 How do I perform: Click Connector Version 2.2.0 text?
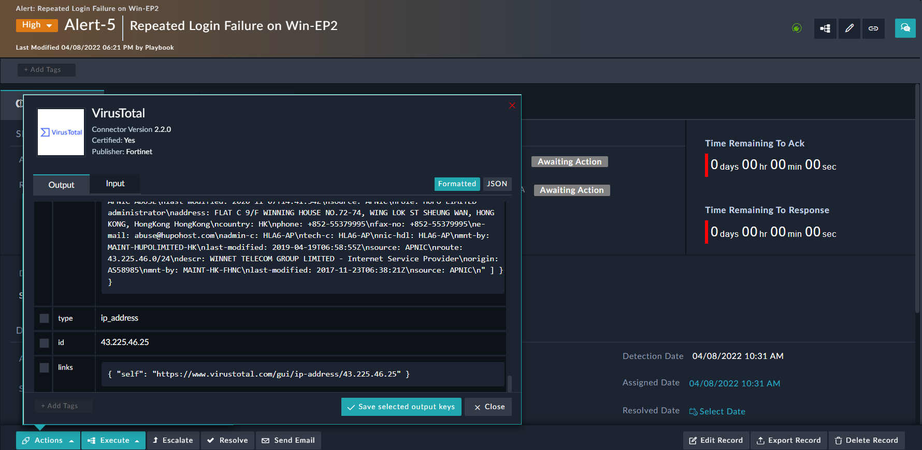132,129
